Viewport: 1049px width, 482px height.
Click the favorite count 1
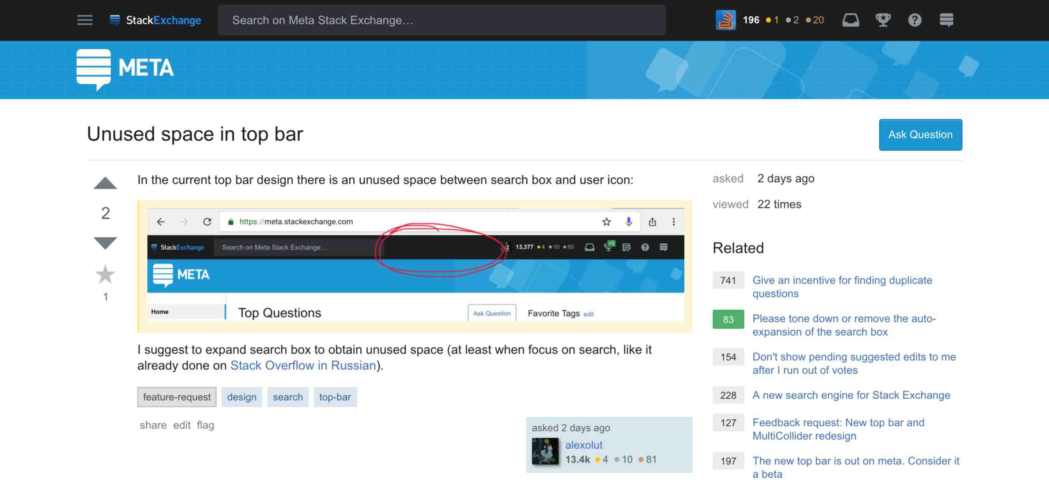click(x=105, y=297)
